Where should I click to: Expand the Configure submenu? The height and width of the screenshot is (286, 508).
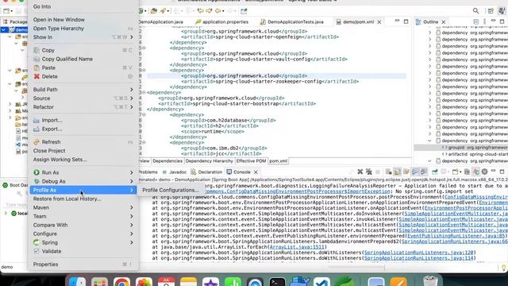pyautogui.click(x=83, y=234)
